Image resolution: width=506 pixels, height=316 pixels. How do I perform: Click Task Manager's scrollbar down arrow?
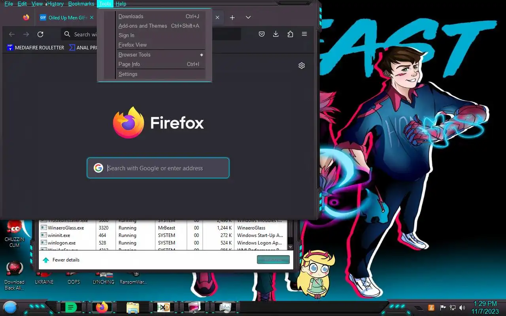(x=291, y=247)
